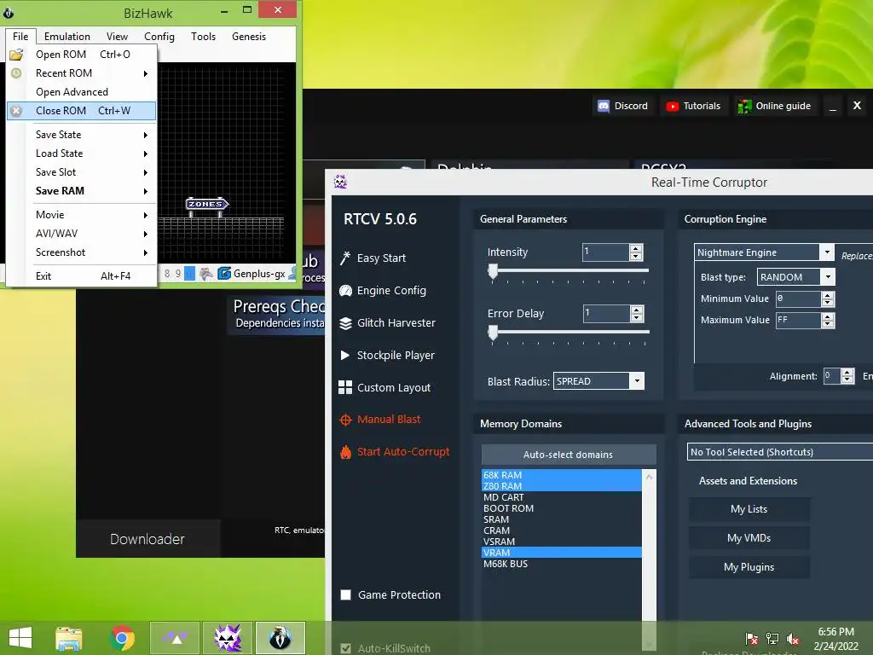This screenshot has width=873, height=655.
Task: Select MD CART in Memory Domains list
Action: (x=561, y=497)
